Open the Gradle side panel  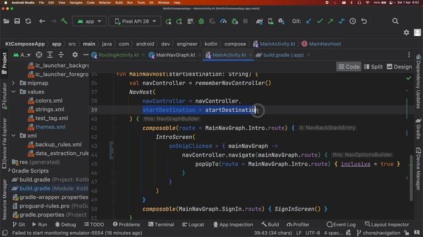(418, 129)
